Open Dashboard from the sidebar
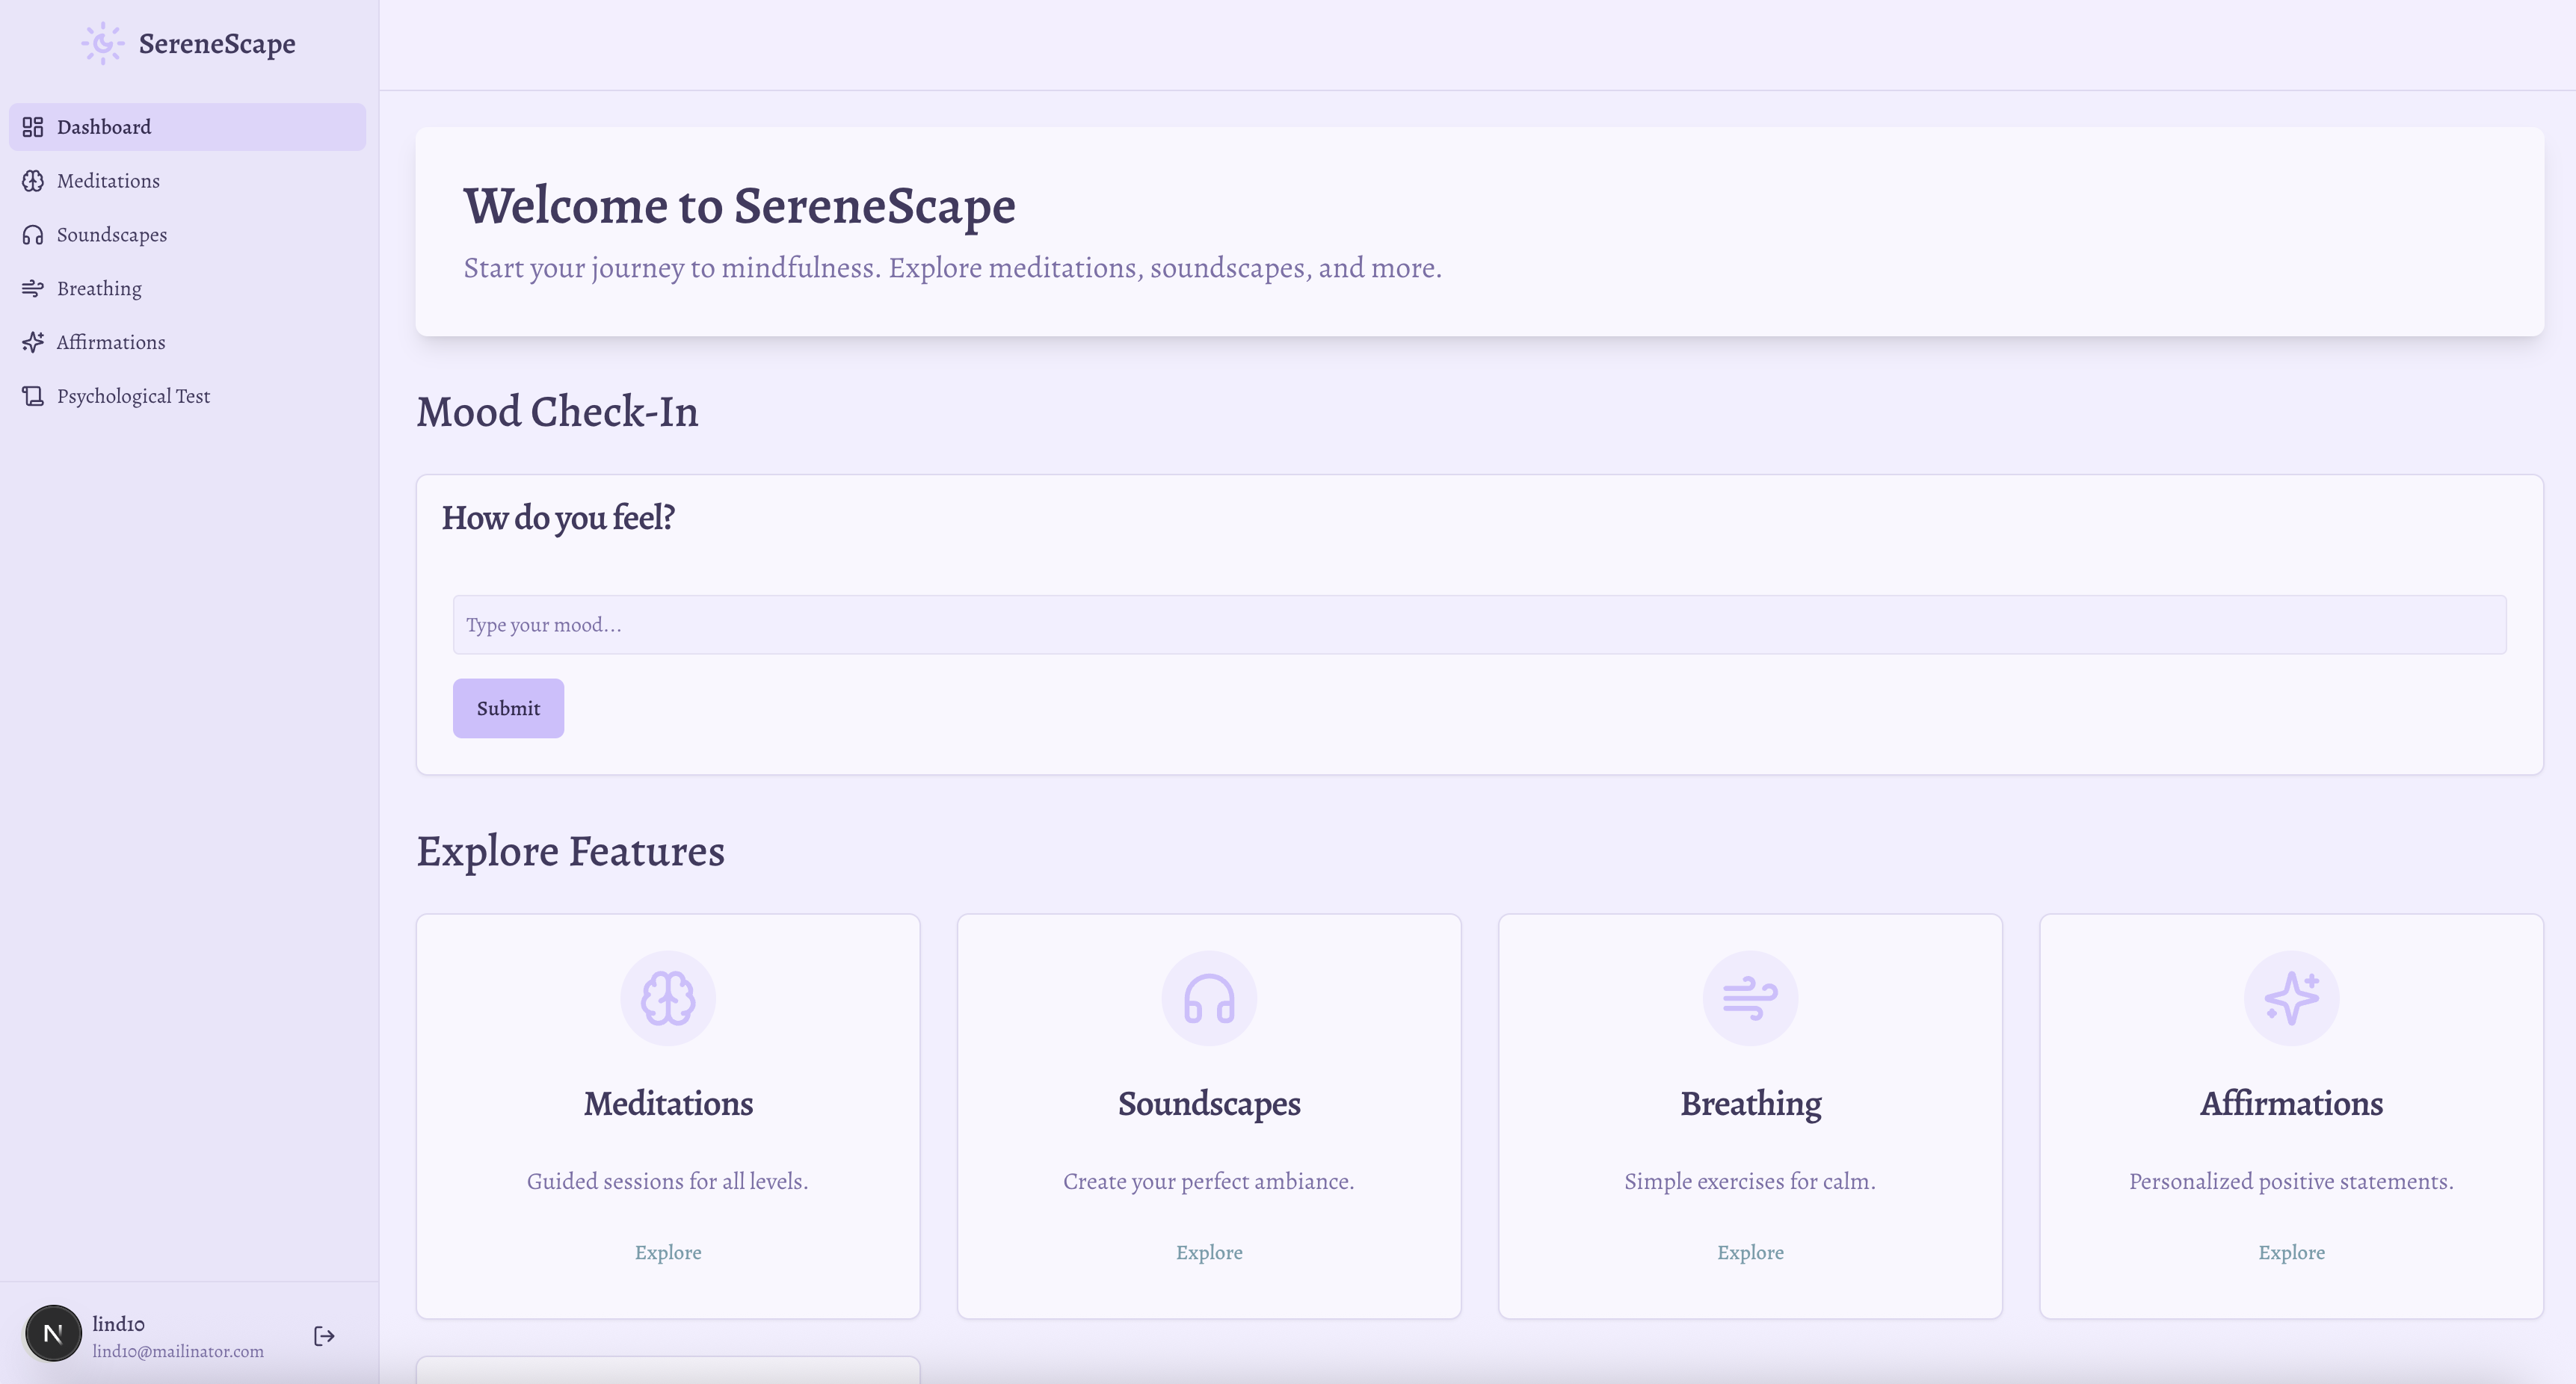 click(104, 127)
